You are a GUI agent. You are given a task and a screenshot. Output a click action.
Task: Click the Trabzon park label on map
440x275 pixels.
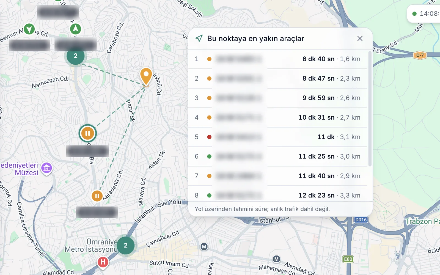pyautogui.click(x=422, y=221)
